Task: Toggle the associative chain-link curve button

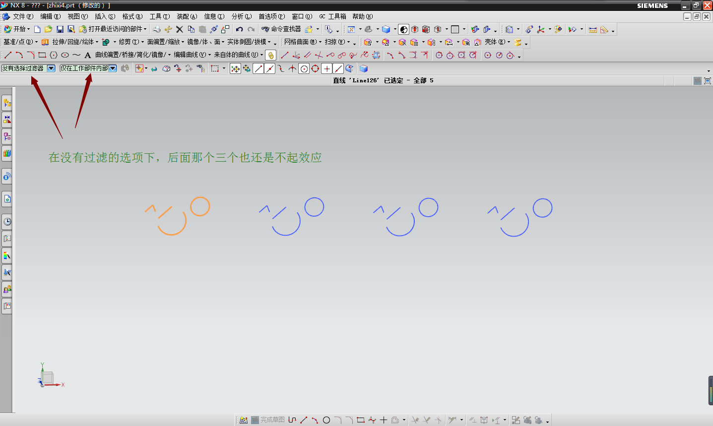Action: (x=270, y=55)
